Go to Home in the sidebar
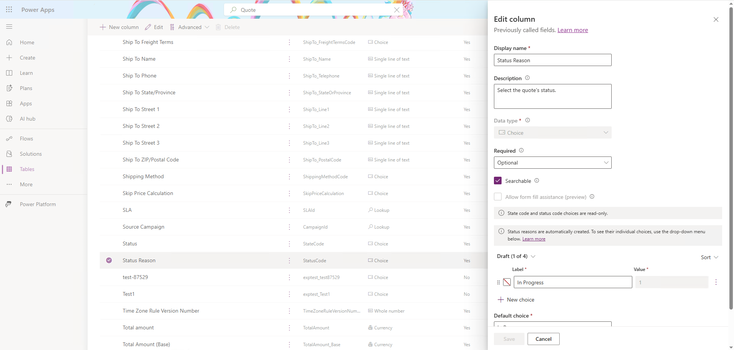This screenshot has height=350, width=734. pos(27,42)
